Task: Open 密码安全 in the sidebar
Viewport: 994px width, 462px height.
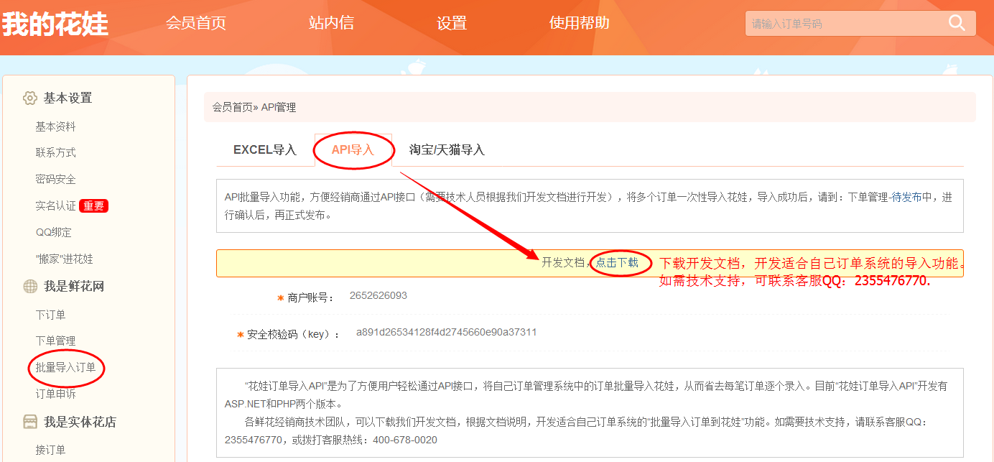Action: (55, 180)
